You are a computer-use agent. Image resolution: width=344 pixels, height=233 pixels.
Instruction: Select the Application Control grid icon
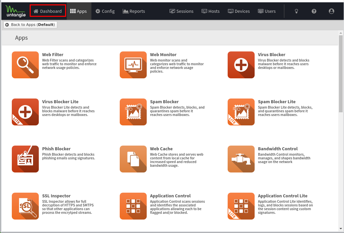[x=133, y=206]
